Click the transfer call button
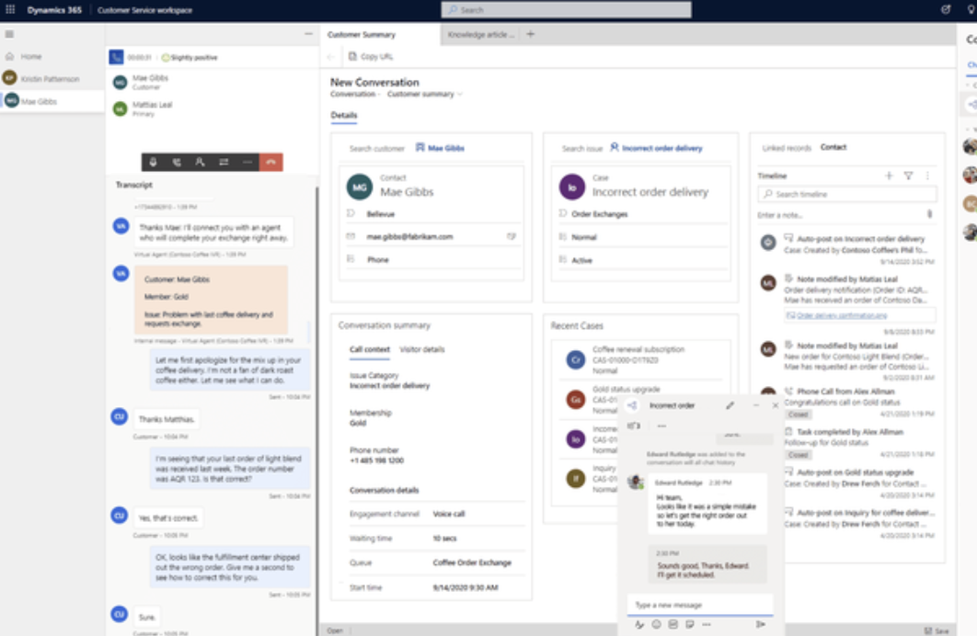Viewport: 977px width, 636px height. pos(224,162)
